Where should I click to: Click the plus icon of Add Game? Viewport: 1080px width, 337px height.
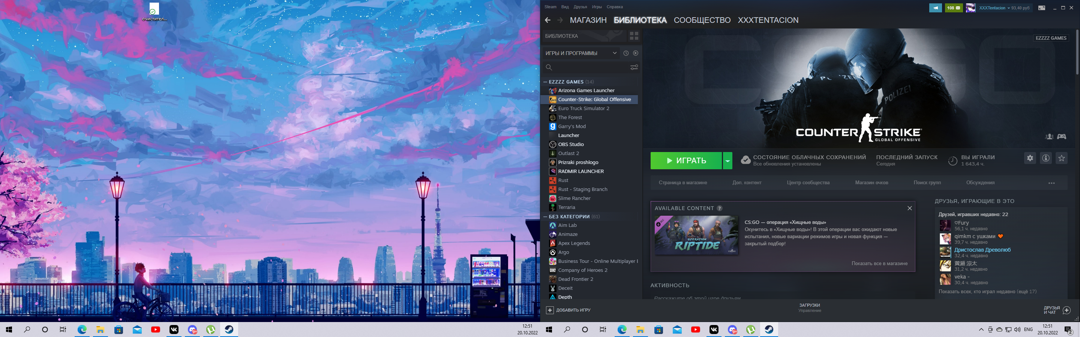point(550,310)
